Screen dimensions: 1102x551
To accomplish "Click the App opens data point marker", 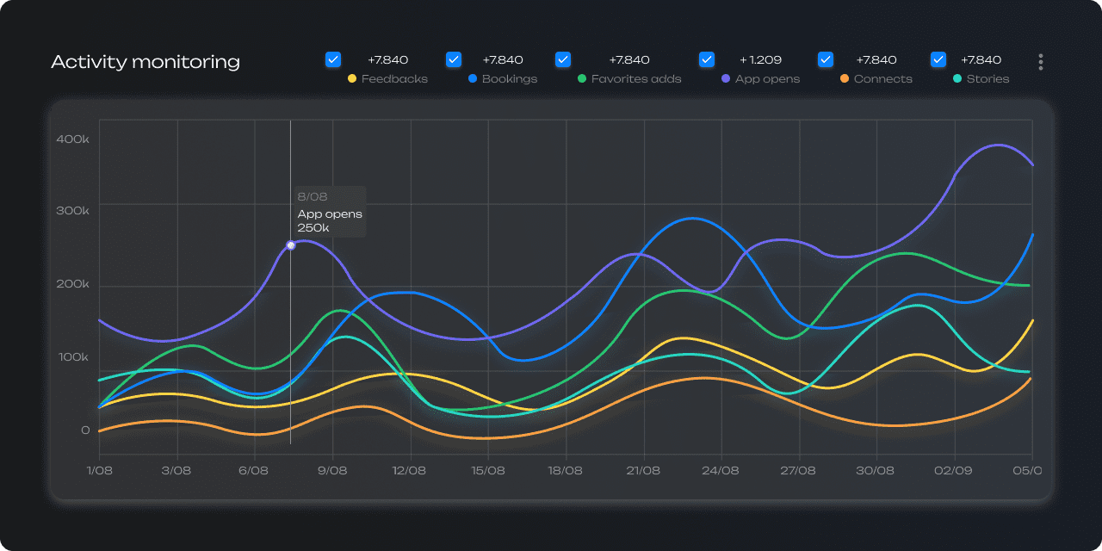I will 291,245.
